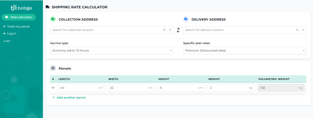The image size is (313, 118).
Task: Click the truck icon beside Rate calculator
Action: (x=7, y=17)
